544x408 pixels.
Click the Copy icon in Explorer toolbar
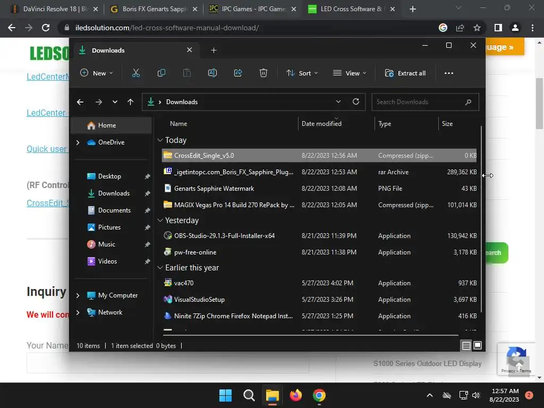click(x=161, y=73)
